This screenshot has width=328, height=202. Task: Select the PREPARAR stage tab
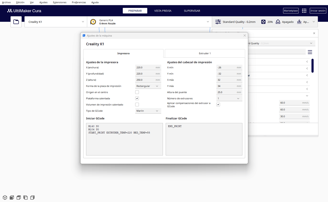pyautogui.click(x=135, y=11)
